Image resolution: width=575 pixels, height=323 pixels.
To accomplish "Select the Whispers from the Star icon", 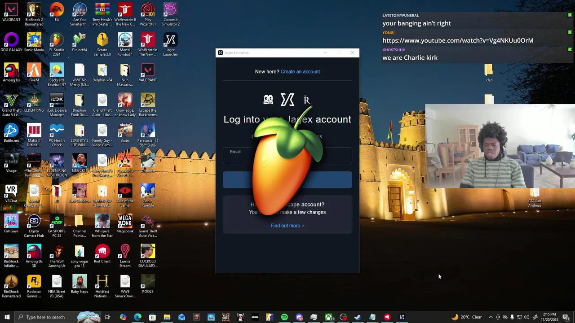I will click(x=102, y=226).
